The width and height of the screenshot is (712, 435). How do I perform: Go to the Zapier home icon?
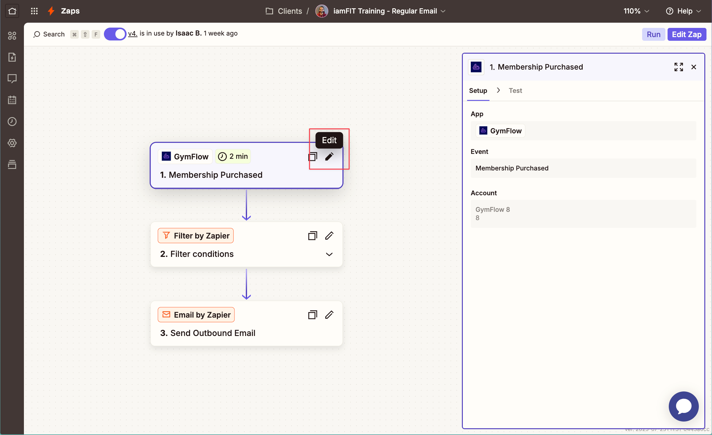[x=12, y=11]
